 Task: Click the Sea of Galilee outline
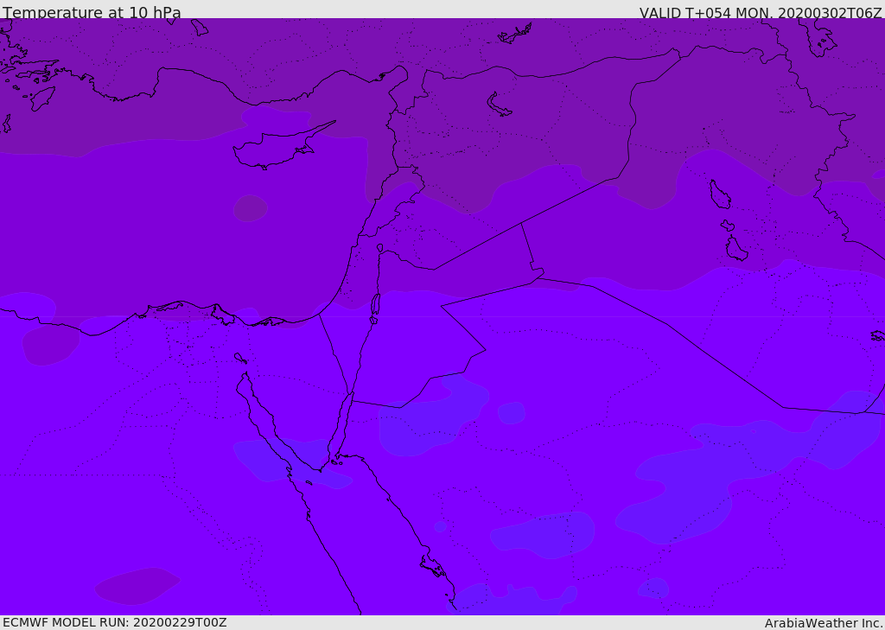pyautogui.click(x=380, y=248)
